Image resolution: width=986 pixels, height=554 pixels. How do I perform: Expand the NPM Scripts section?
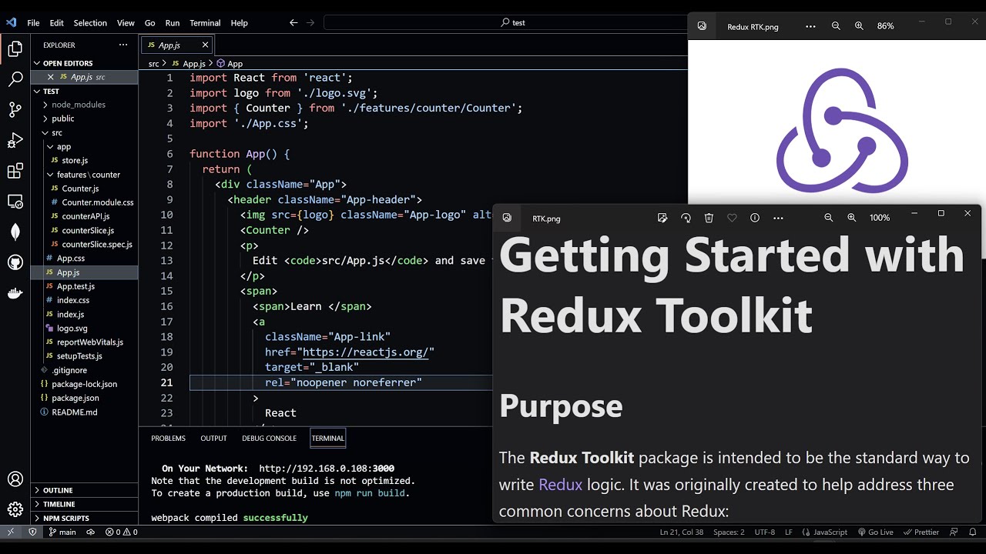tap(65, 518)
